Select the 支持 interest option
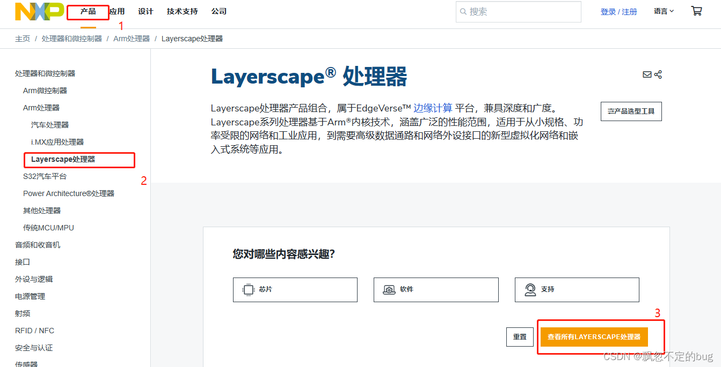This screenshot has height=367, width=721. [577, 289]
